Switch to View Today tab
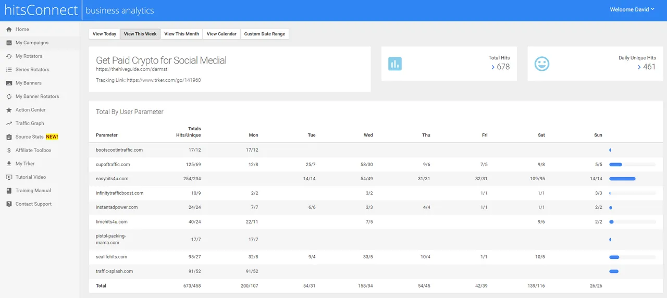This screenshot has height=298, width=667. (104, 34)
